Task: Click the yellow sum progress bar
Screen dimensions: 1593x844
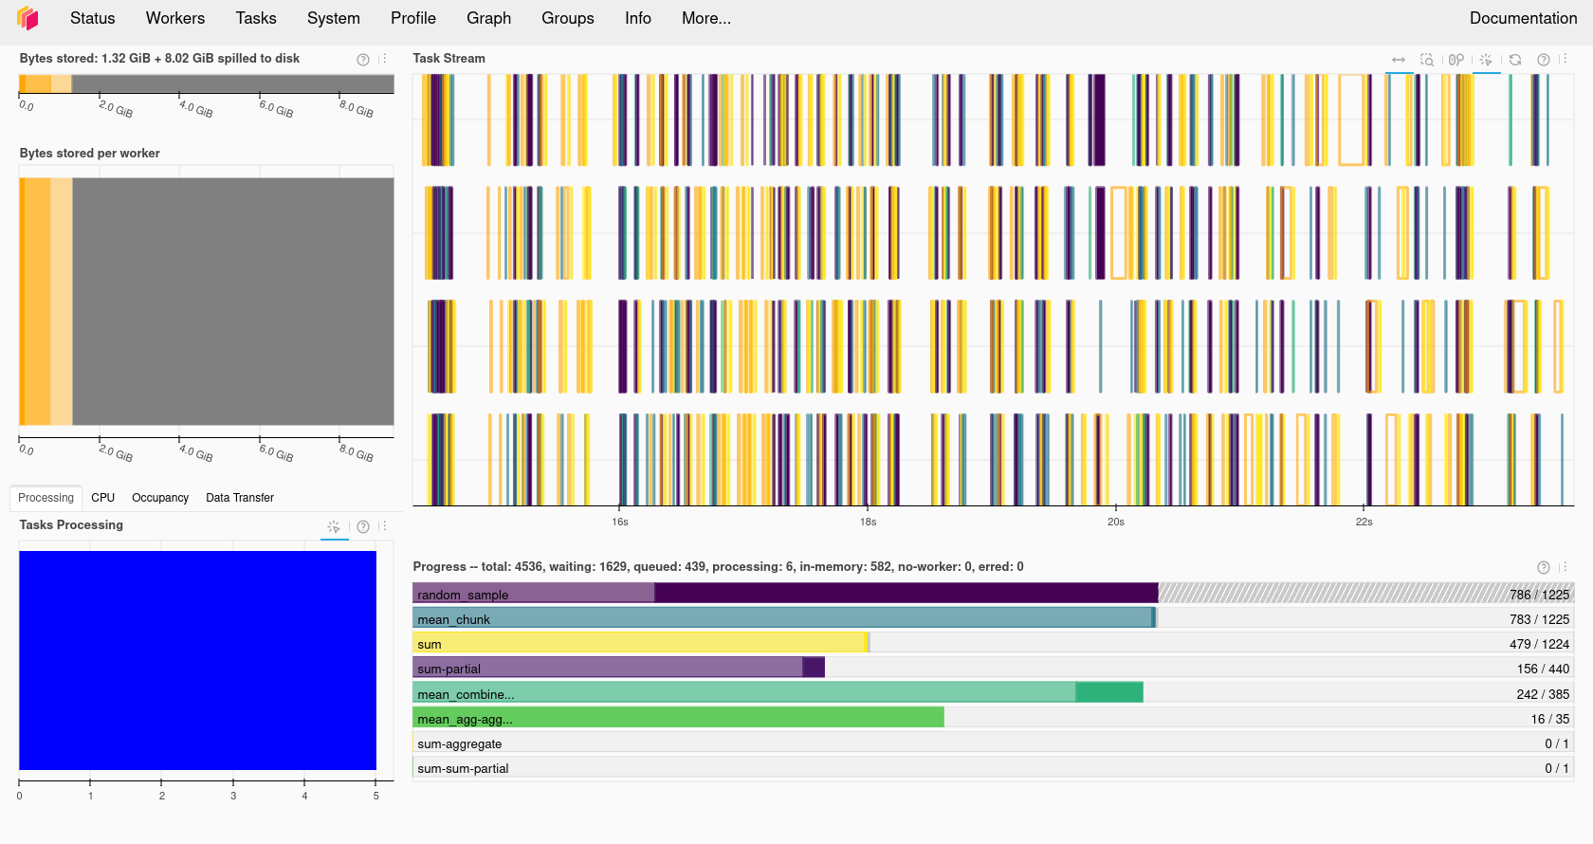Action: pyautogui.click(x=641, y=643)
